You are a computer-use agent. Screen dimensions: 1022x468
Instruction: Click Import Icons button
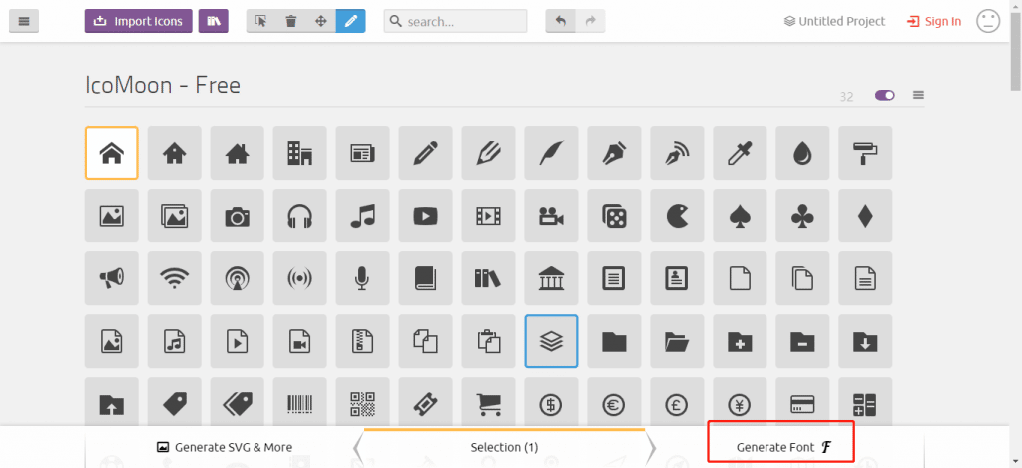(x=138, y=21)
